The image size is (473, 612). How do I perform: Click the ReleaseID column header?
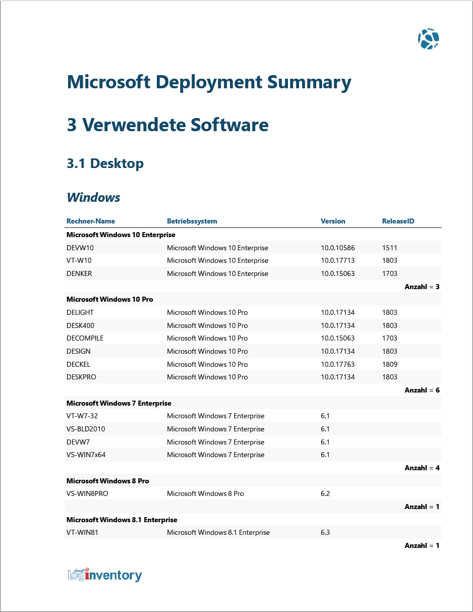pyautogui.click(x=398, y=221)
